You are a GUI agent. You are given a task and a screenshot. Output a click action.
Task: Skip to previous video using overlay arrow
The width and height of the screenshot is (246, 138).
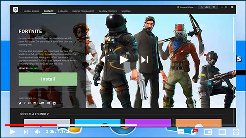point(102,60)
